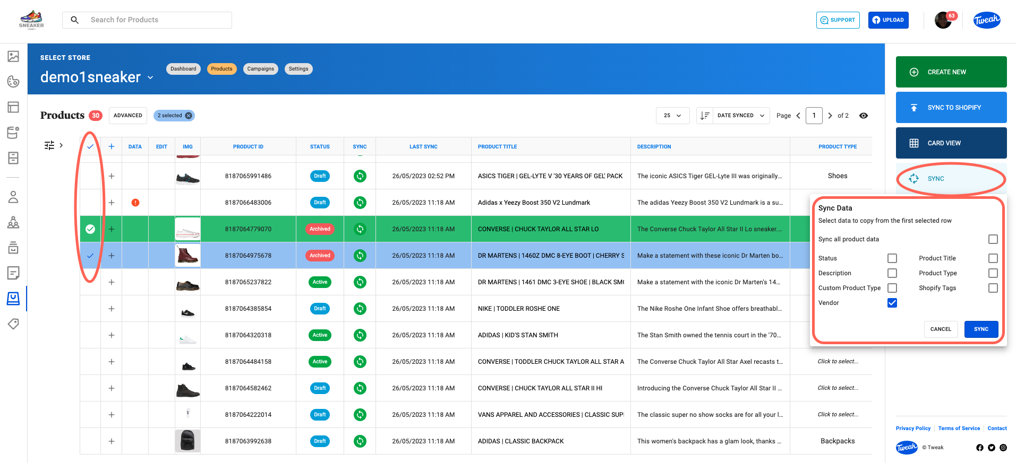Image resolution: width=1016 pixels, height=463 pixels.
Task: Clear the 2 selected chip
Action: click(x=188, y=116)
